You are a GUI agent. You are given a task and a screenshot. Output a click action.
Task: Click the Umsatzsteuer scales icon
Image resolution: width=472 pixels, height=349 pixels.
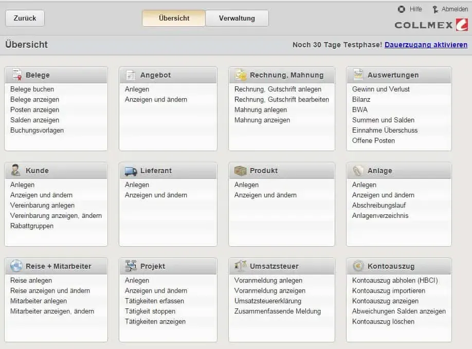pos(241,266)
